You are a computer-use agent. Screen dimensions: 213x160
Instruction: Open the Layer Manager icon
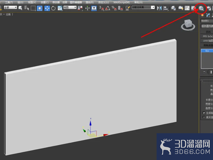(x=173, y=8)
